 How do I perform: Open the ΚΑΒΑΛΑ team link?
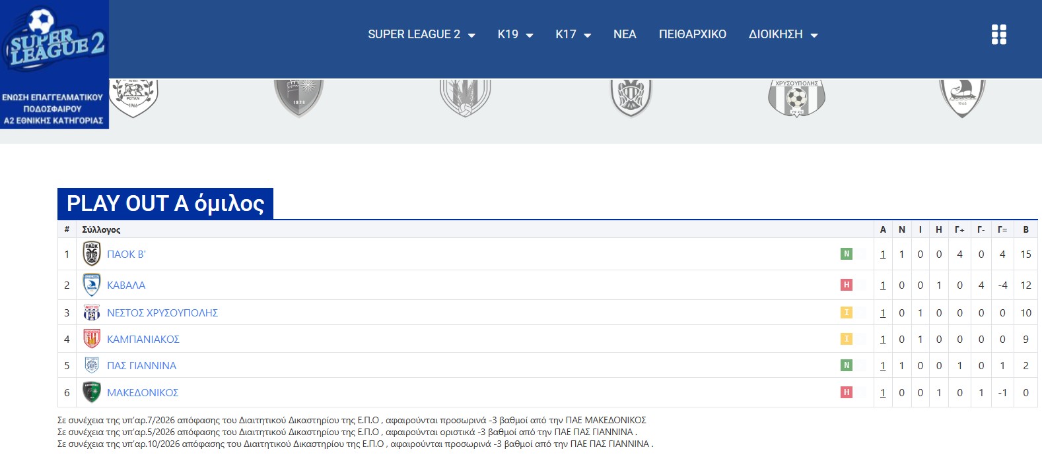pyautogui.click(x=126, y=285)
